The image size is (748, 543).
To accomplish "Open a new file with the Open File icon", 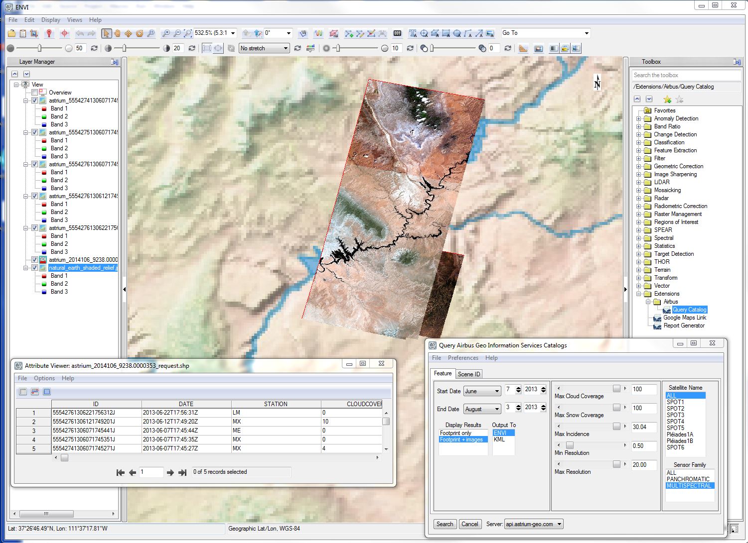I will [x=11, y=33].
